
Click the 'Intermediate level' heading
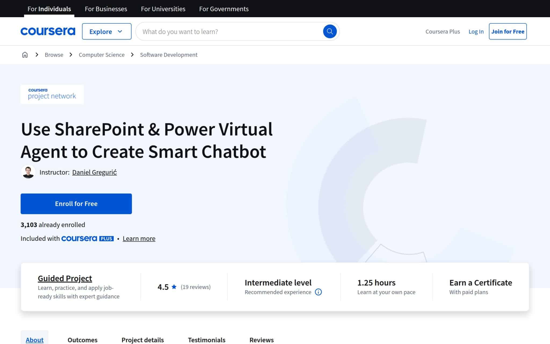click(278, 283)
